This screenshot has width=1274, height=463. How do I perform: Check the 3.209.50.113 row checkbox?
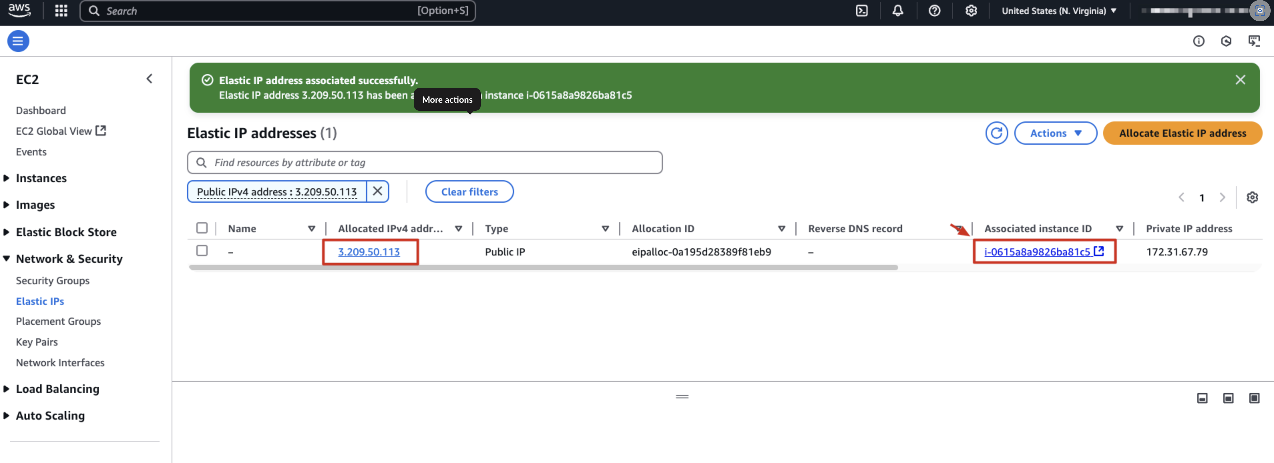pos(202,251)
